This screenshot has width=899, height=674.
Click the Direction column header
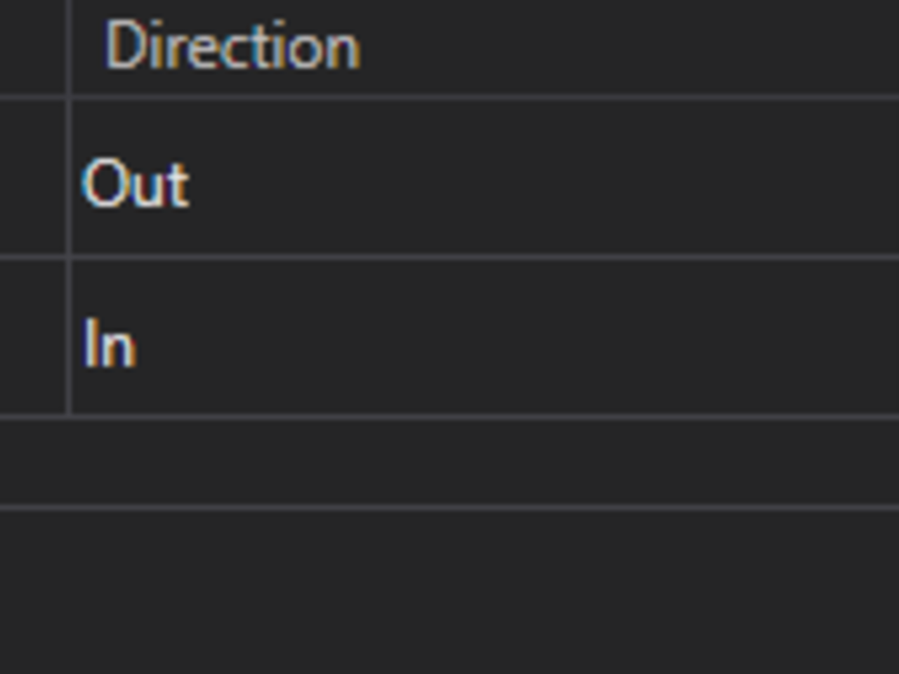coord(232,46)
